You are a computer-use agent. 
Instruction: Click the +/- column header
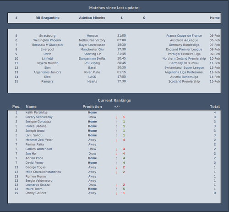click(117, 106)
